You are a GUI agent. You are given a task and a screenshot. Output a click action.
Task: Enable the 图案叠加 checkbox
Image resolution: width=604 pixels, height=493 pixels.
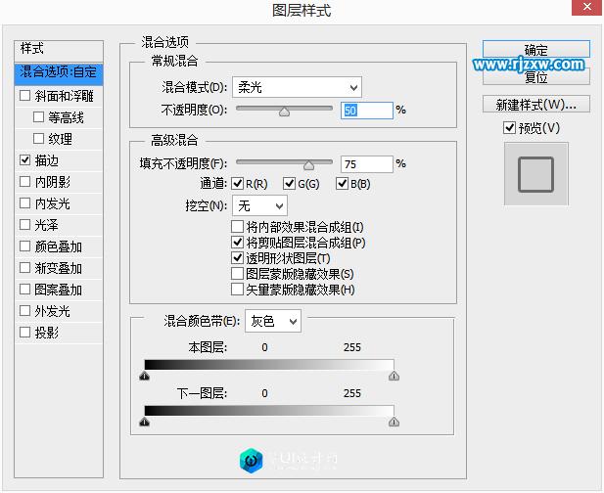[x=25, y=289]
